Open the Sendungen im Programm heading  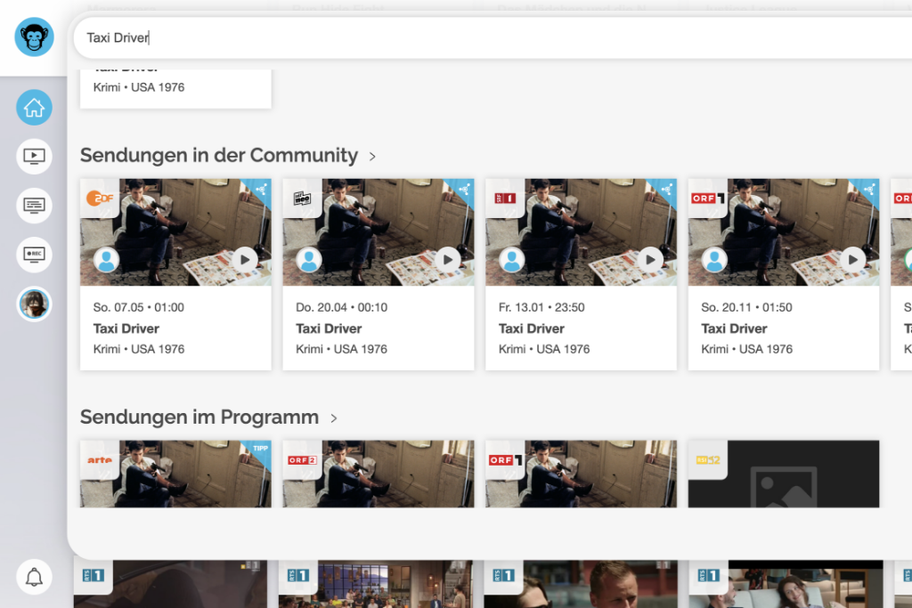pos(199,417)
